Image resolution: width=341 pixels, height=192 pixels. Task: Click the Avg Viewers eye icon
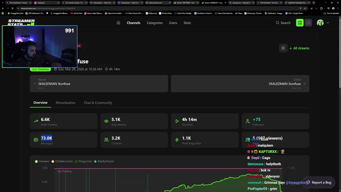106,121
